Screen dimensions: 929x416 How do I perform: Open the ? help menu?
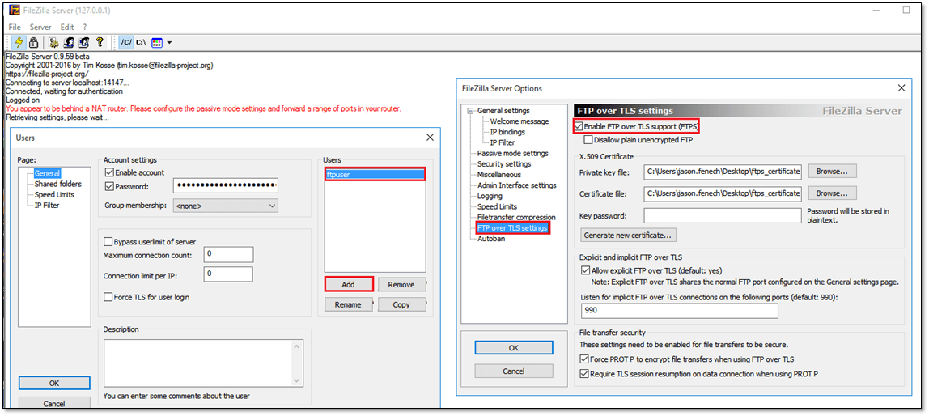coord(85,28)
